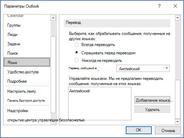Go to the Поиск category

pyautogui.click(x=13, y=53)
